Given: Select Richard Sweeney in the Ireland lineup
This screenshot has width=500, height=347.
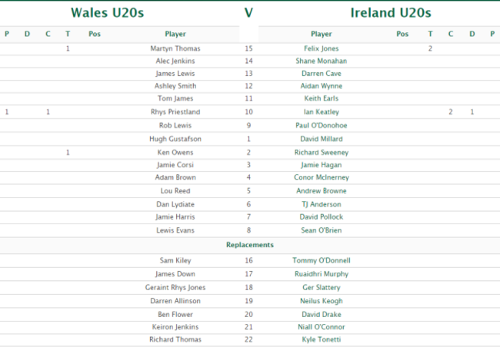Looking at the screenshot, I should pyautogui.click(x=322, y=152).
